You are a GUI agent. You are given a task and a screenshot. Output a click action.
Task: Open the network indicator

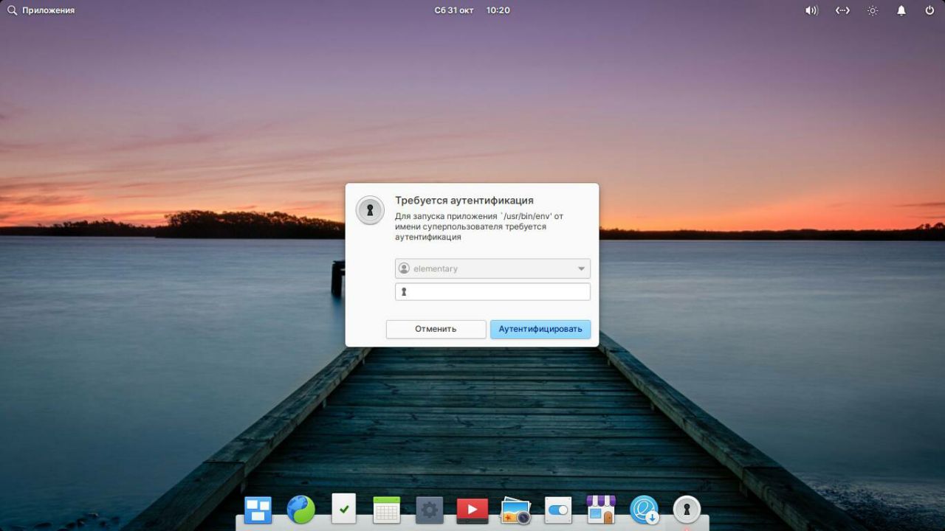pos(842,10)
